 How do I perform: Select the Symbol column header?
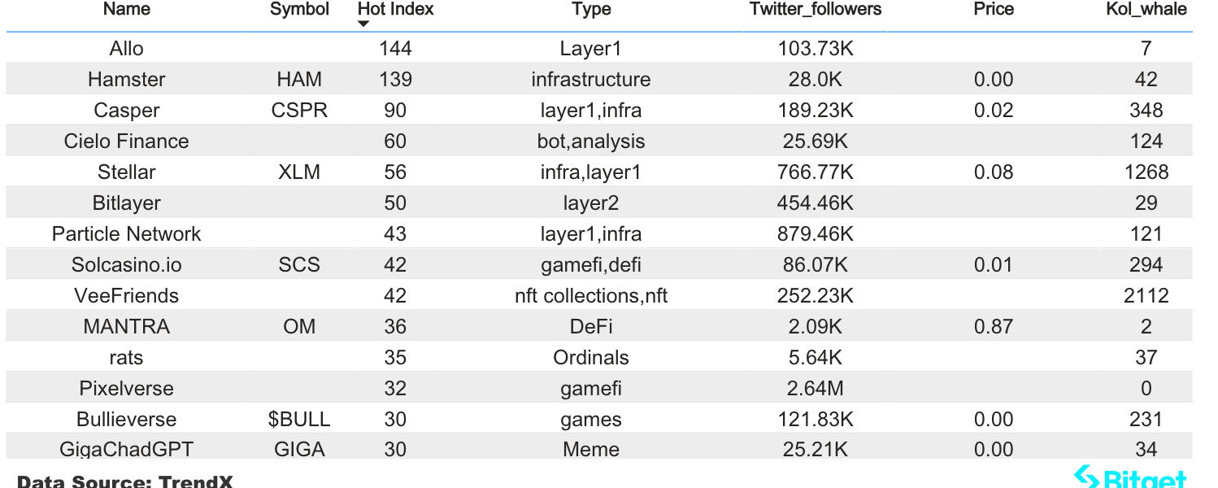pyautogui.click(x=299, y=9)
